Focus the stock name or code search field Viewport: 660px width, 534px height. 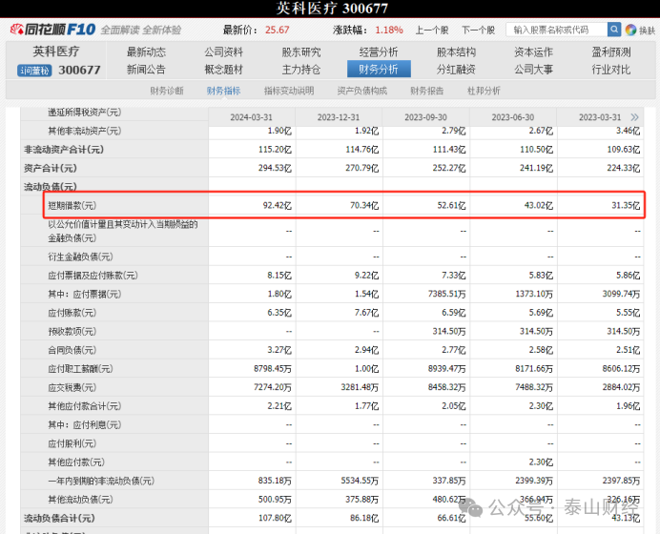556,30
